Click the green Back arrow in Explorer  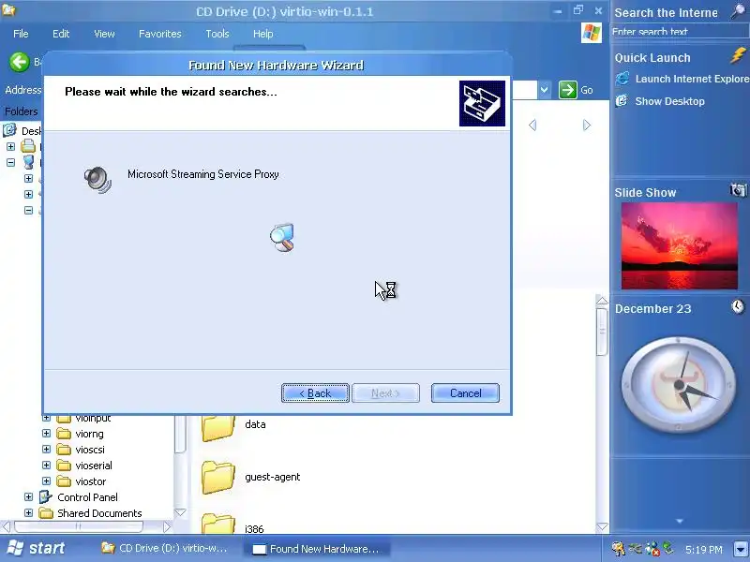pyautogui.click(x=20, y=62)
